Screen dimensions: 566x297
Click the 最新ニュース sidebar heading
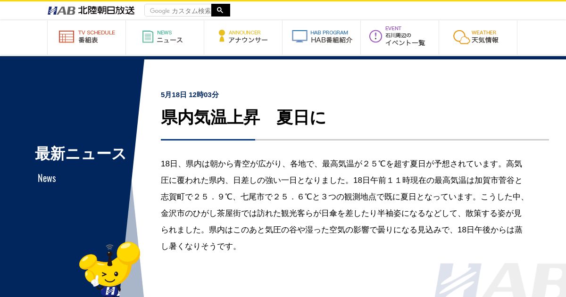click(81, 154)
